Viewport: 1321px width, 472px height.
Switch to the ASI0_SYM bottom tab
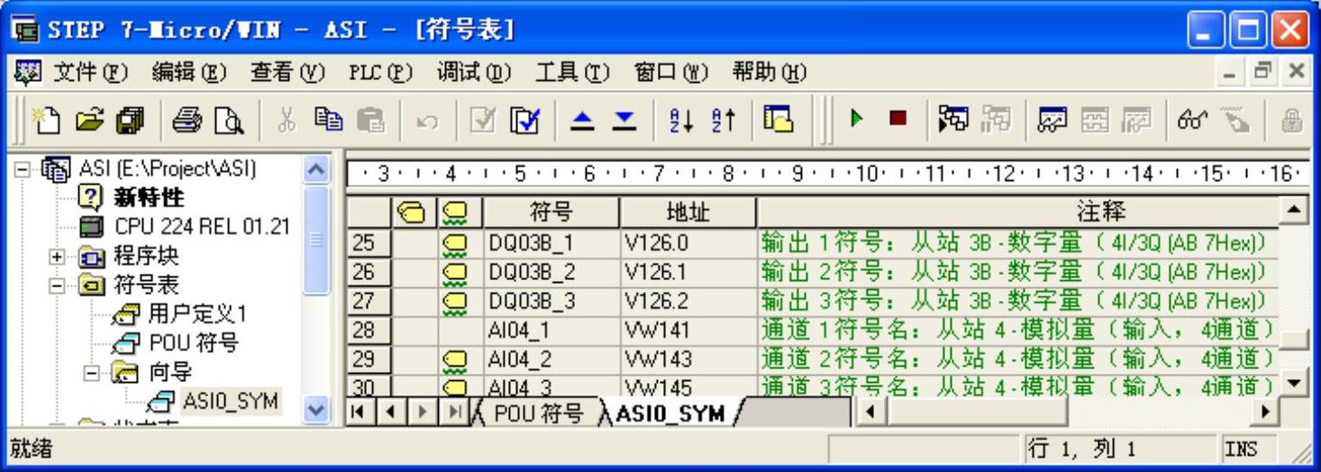(670, 414)
